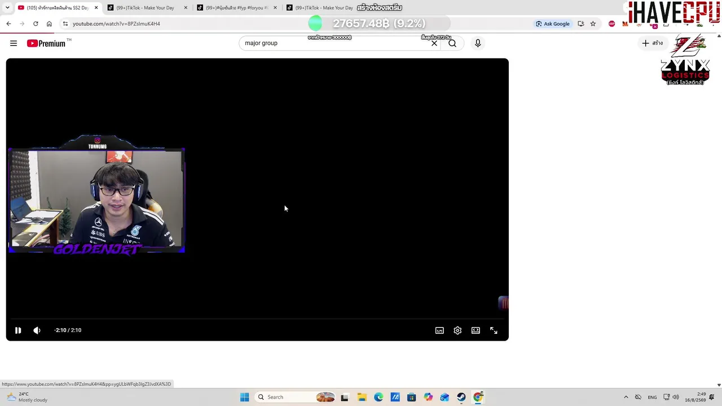
Task: Click the Ask Google lens button
Action: click(x=553, y=24)
